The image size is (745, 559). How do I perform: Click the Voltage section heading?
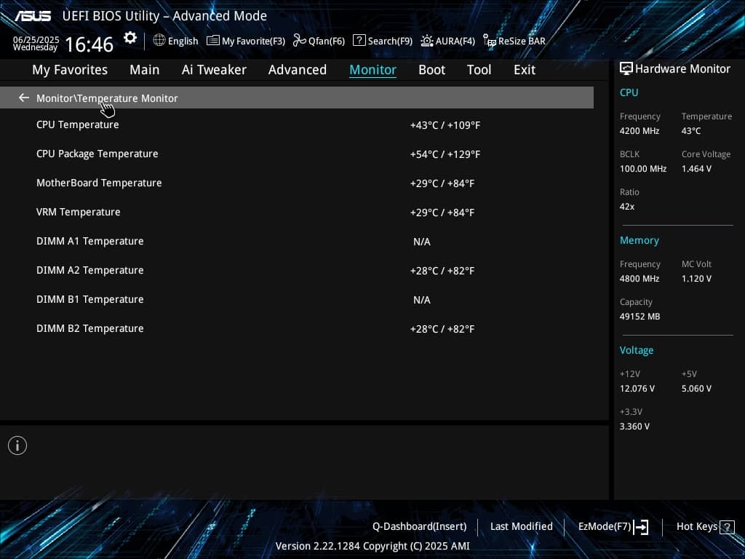pos(636,350)
